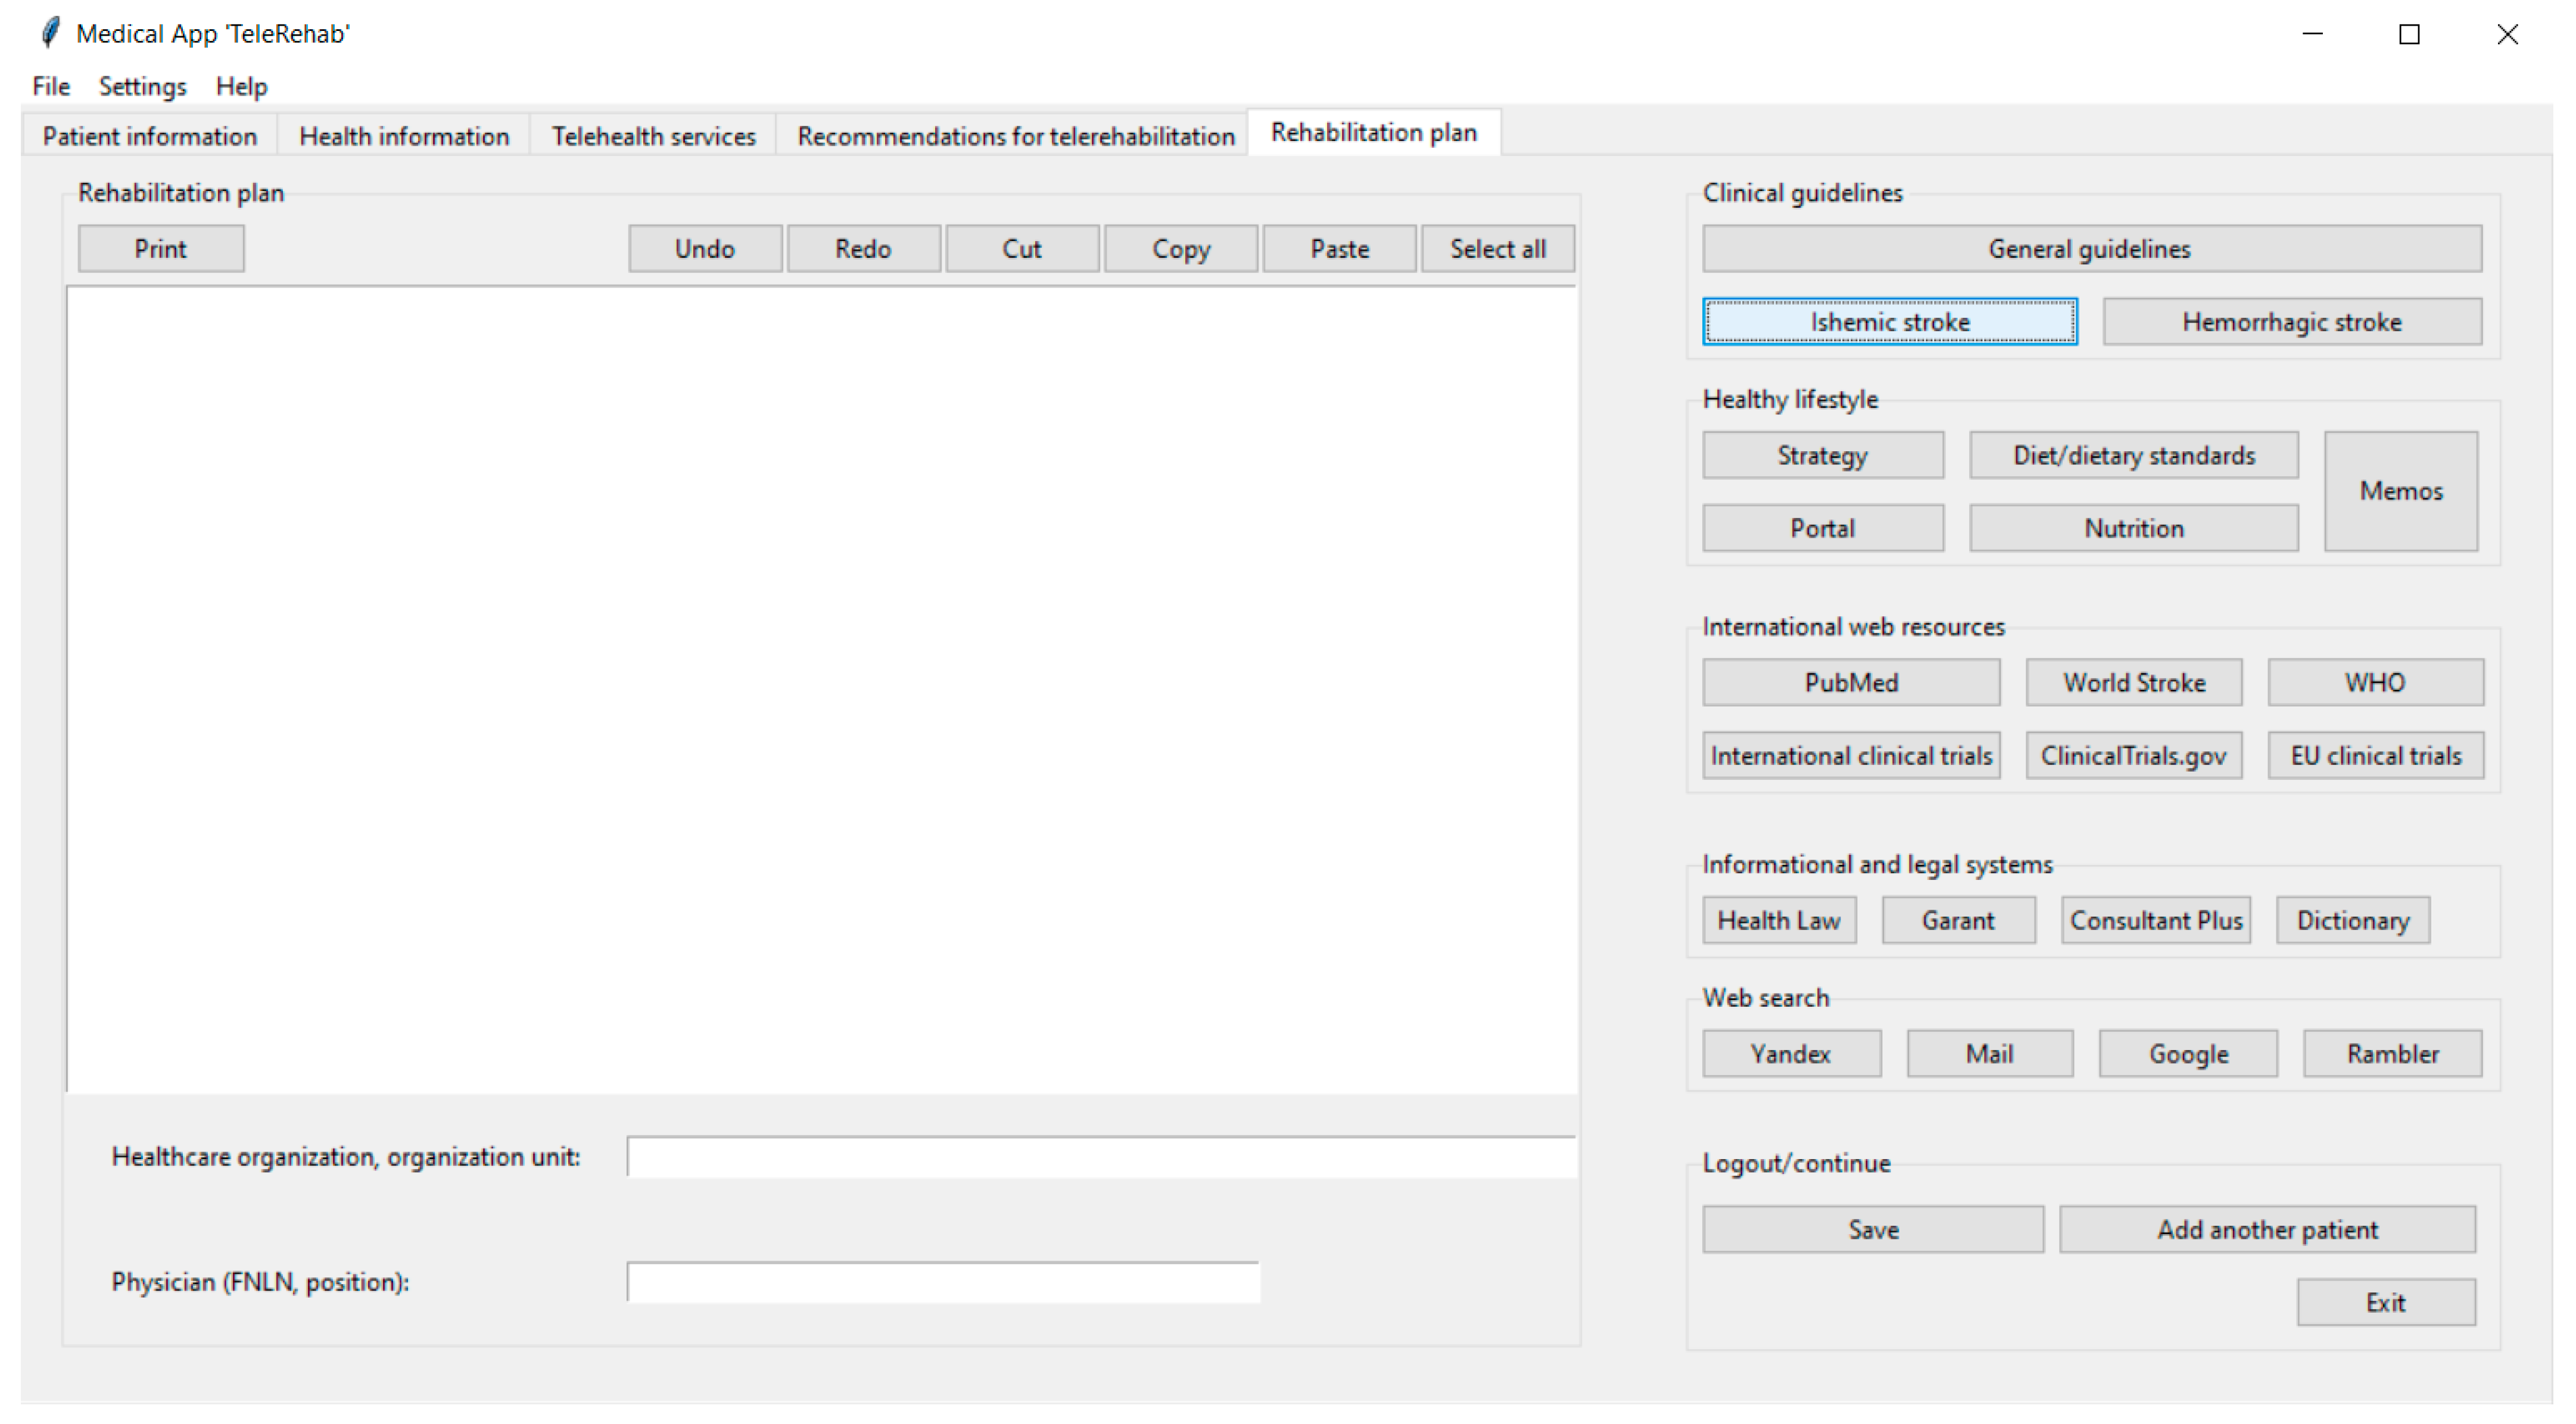Switch to the Patient information tab
The height and width of the screenshot is (1424, 2576).
coord(149,136)
